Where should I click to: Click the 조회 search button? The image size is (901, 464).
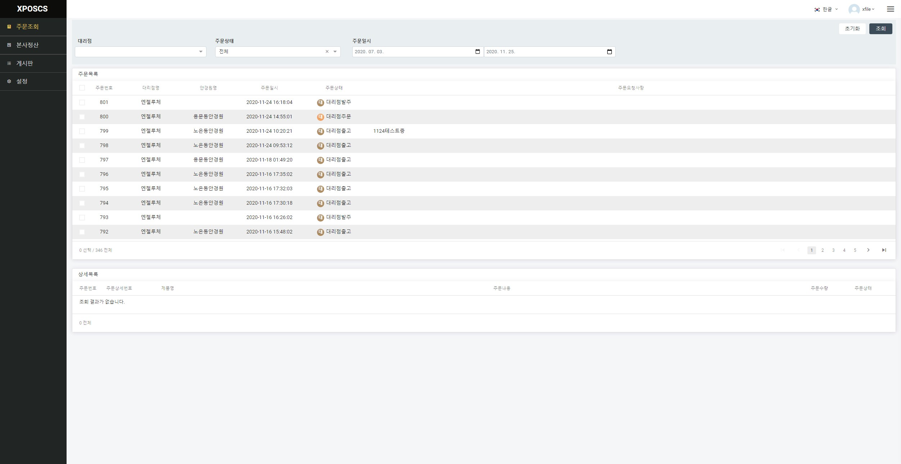click(880, 29)
